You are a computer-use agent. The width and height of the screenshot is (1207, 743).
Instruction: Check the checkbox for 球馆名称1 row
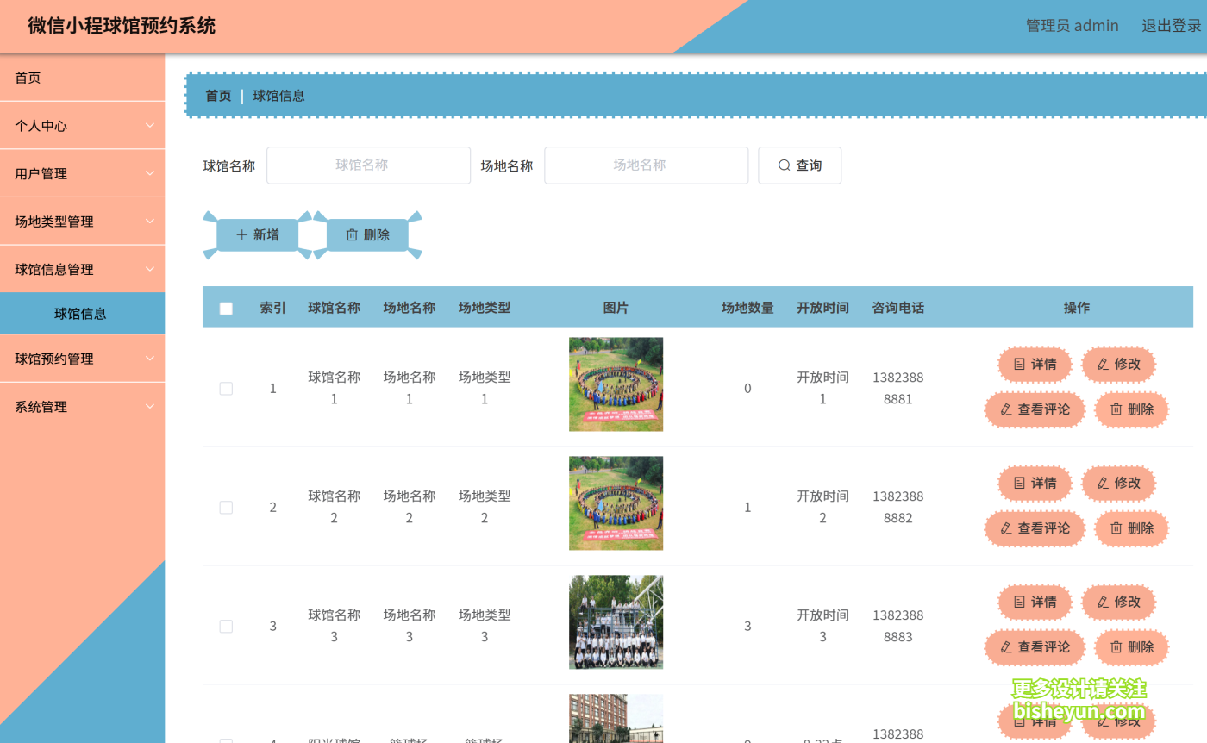226,388
